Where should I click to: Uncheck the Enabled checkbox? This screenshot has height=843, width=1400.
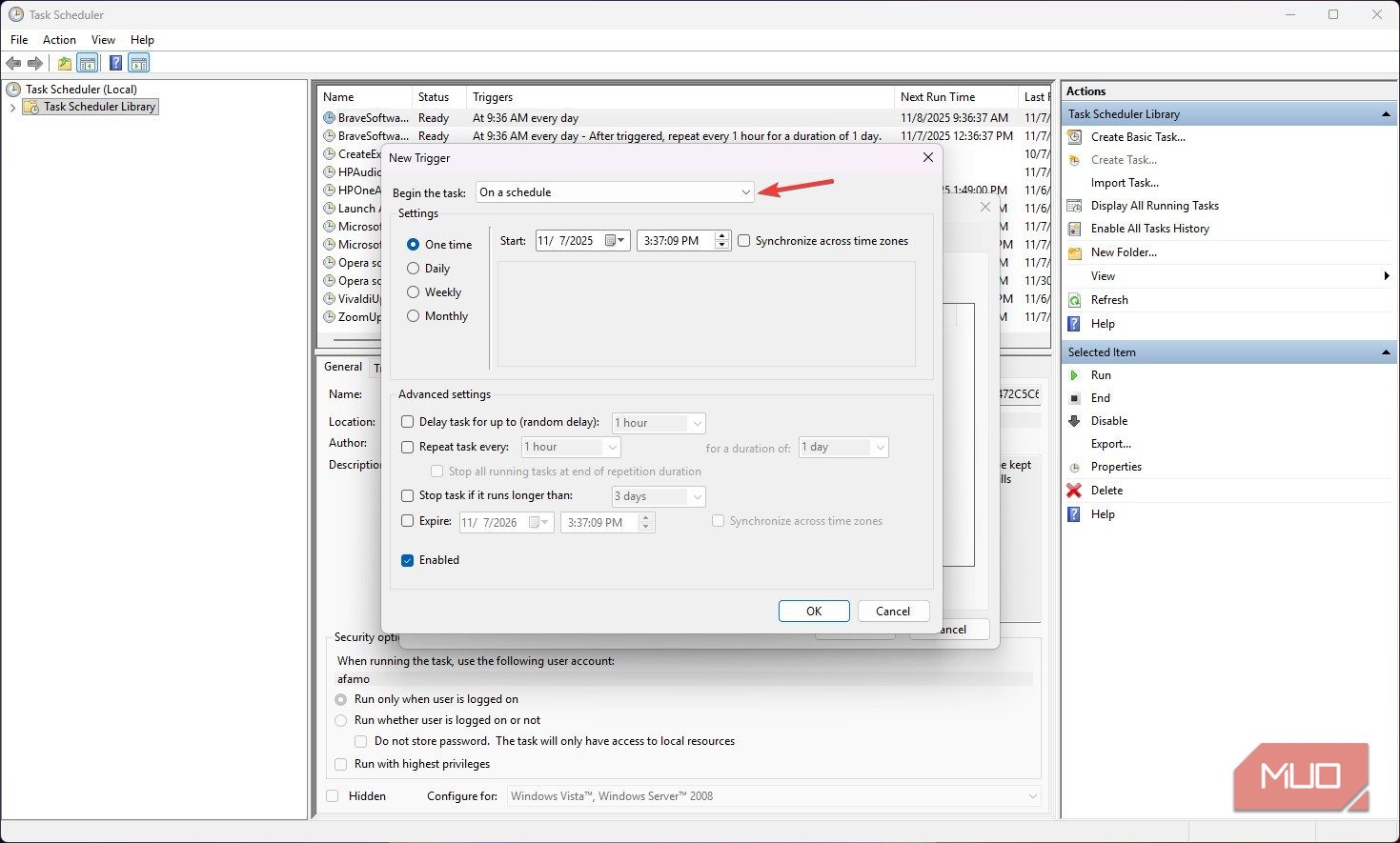(x=408, y=560)
